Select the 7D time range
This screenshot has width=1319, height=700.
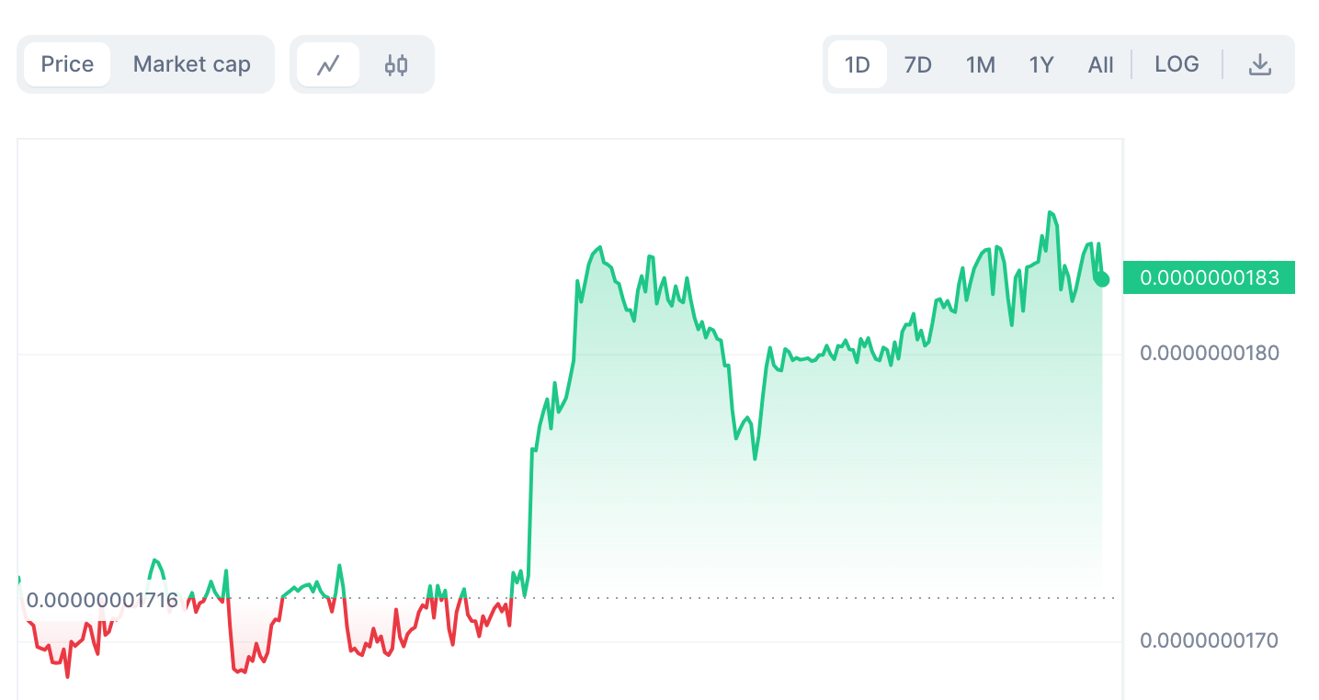click(x=917, y=64)
